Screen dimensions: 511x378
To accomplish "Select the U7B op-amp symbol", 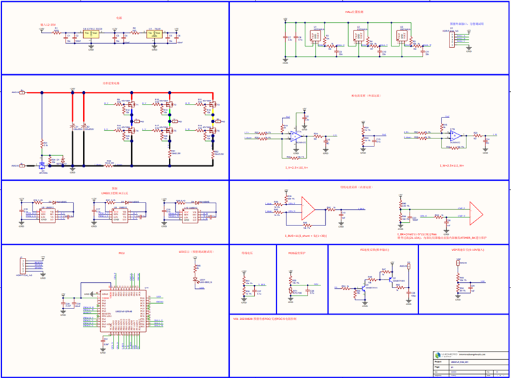I will coord(456,136).
